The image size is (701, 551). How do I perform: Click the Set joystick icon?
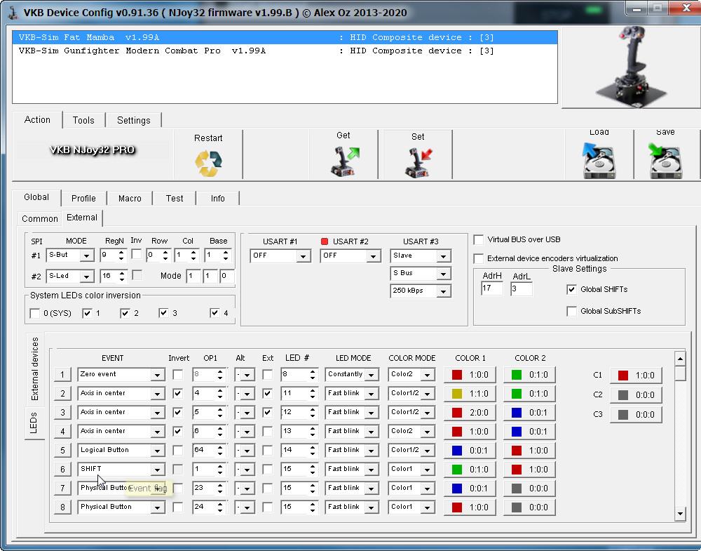pos(418,162)
